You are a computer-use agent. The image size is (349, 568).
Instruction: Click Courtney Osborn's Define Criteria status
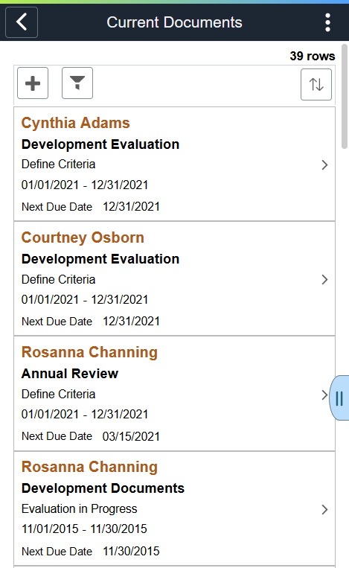pyautogui.click(x=58, y=280)
